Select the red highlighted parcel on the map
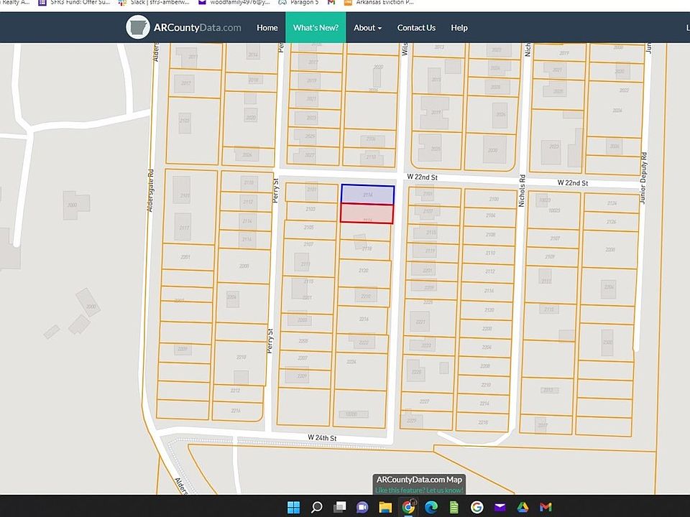690x517 pixels. point(367,213)
